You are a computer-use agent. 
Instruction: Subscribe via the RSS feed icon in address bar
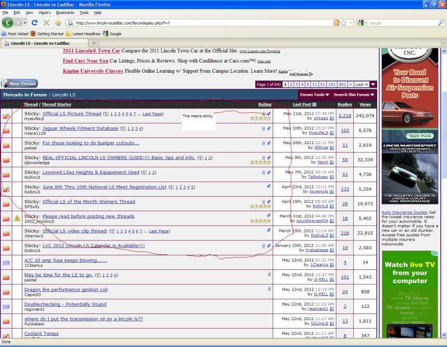(336, 23)
